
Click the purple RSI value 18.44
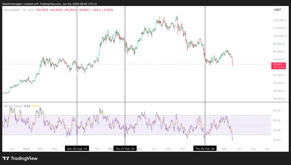[27, 106]
